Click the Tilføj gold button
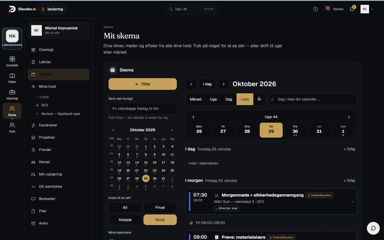 143,84
